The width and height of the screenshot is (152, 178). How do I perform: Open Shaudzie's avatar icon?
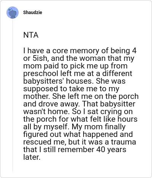(x=13, y=13)
